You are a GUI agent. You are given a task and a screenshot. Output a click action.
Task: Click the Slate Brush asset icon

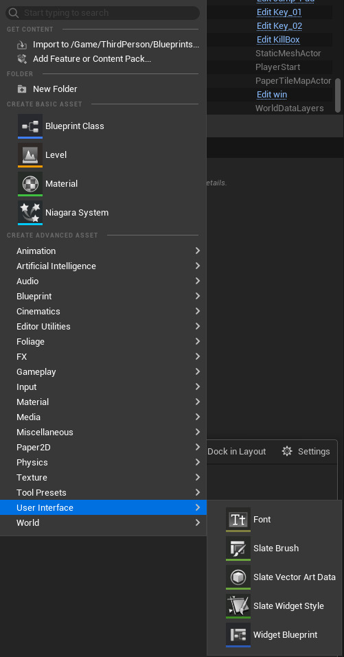tap(238, 549)
